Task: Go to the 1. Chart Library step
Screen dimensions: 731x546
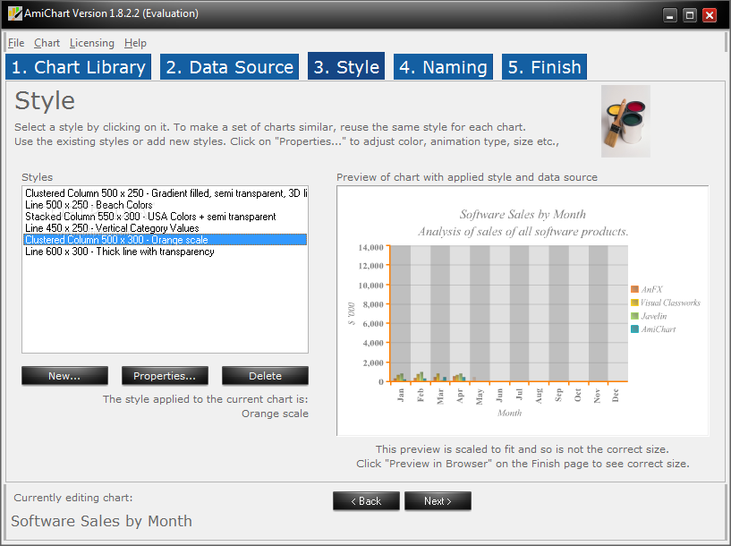Action: click(79, 67)
